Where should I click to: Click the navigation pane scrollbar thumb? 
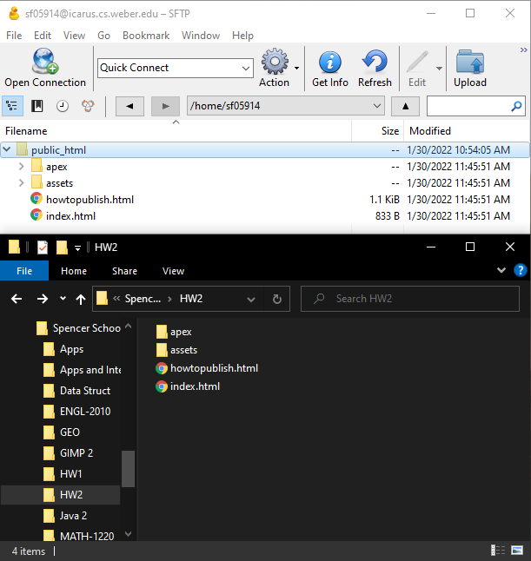[128, 469]
